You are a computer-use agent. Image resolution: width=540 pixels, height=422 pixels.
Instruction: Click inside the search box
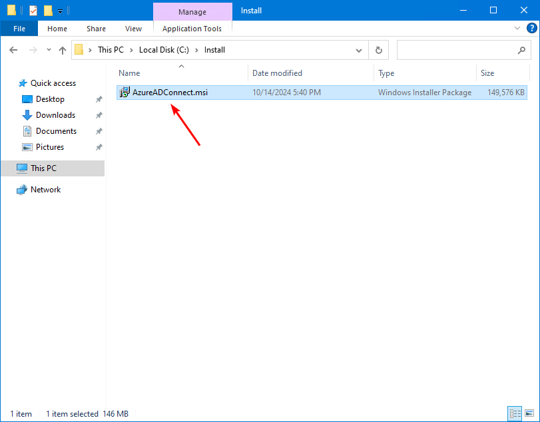click(x=456, y=50)
